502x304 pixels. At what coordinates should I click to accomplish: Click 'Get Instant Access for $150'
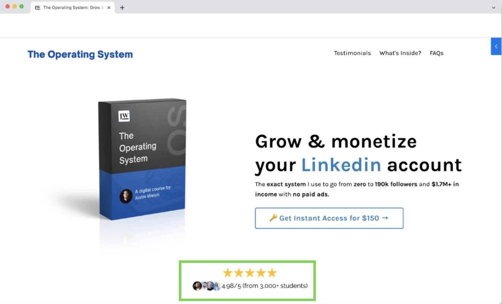click(x=329, y=218)
